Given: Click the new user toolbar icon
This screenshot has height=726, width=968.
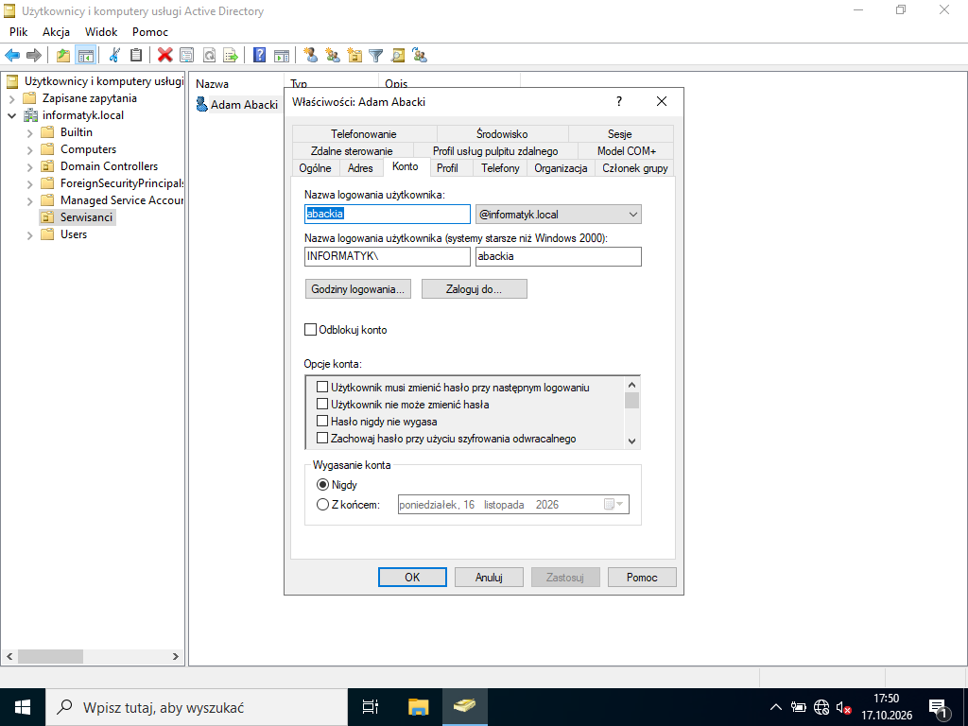Looking at the screenshot, I should pyautogui.click(x=311, y=55).
